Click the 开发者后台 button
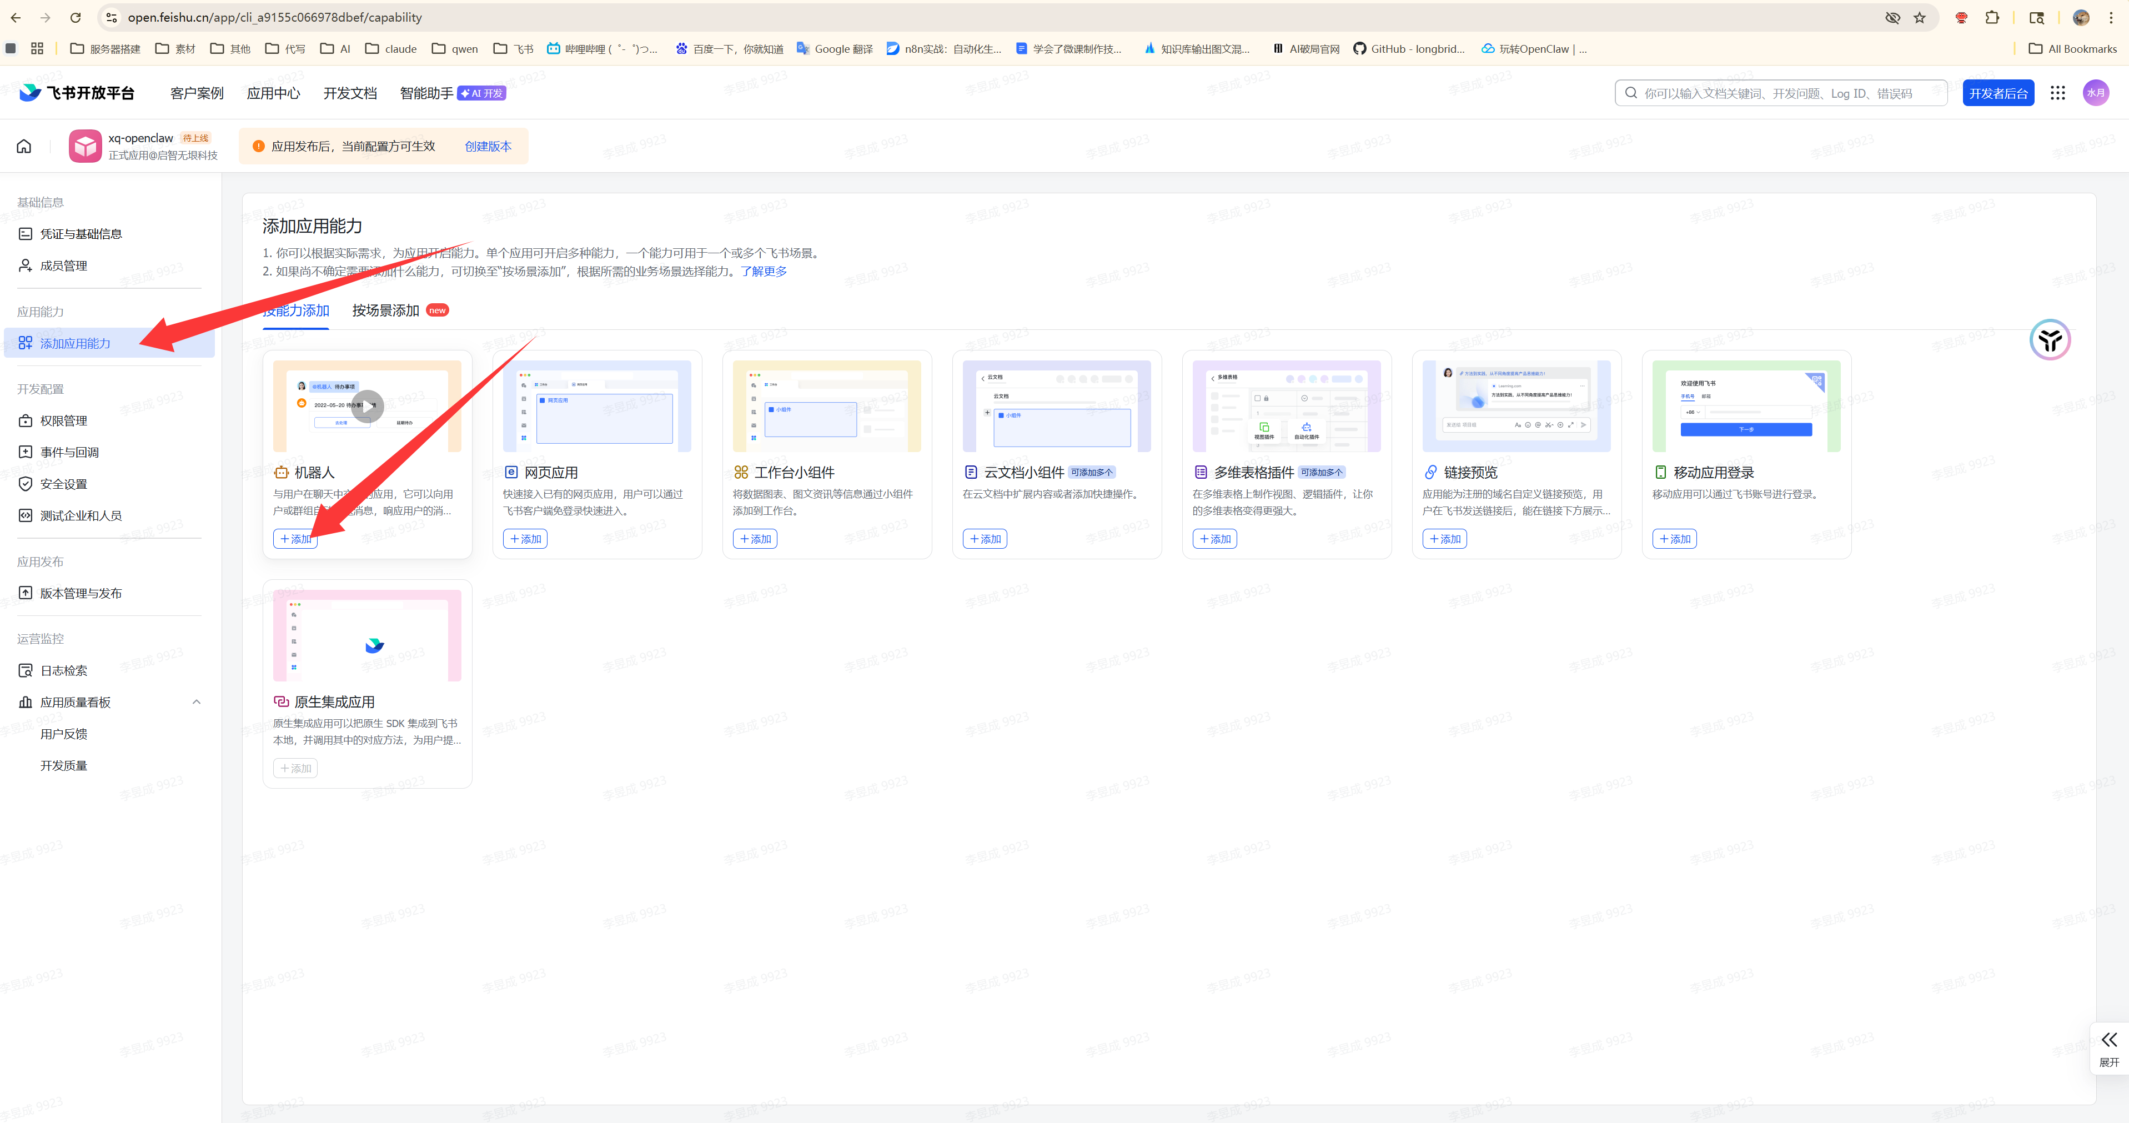The height and width of the screenshot is (1123, 2129). click(x=1997, y=93)
